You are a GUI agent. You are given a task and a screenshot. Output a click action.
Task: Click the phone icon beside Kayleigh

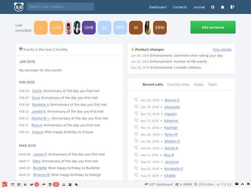(x=136, y=127)
